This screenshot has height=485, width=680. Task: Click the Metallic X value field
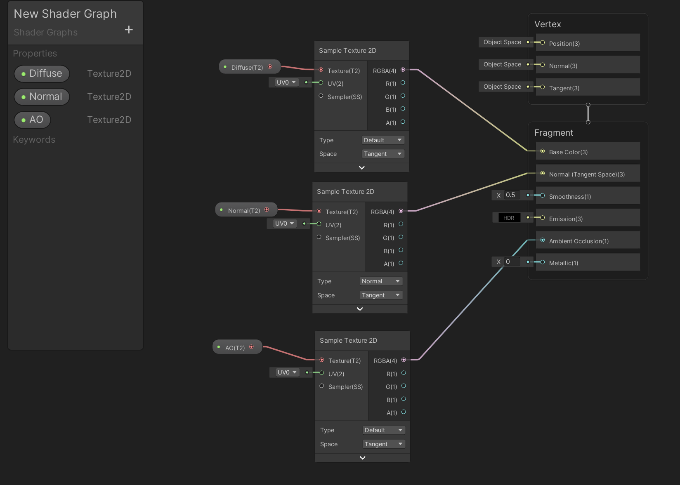tap(512, 262)
